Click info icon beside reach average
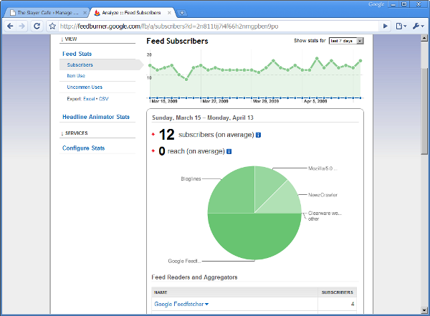 tap(229, 151)
